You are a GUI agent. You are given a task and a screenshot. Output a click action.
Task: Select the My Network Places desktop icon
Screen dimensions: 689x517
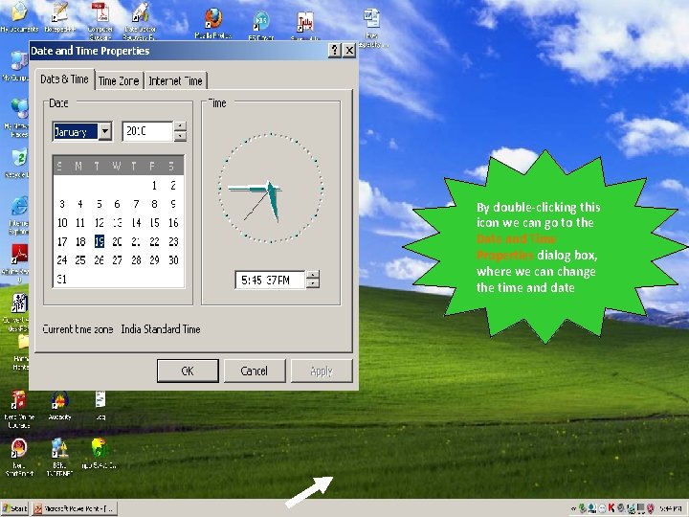coord(17,117)
